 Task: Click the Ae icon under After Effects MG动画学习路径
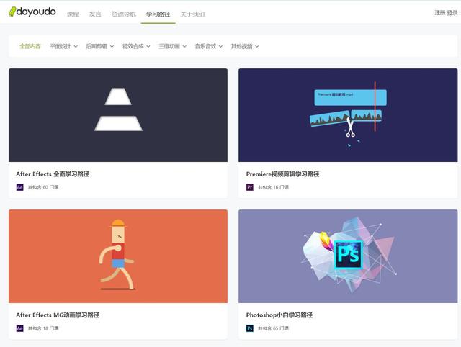[x=20, y=328]
